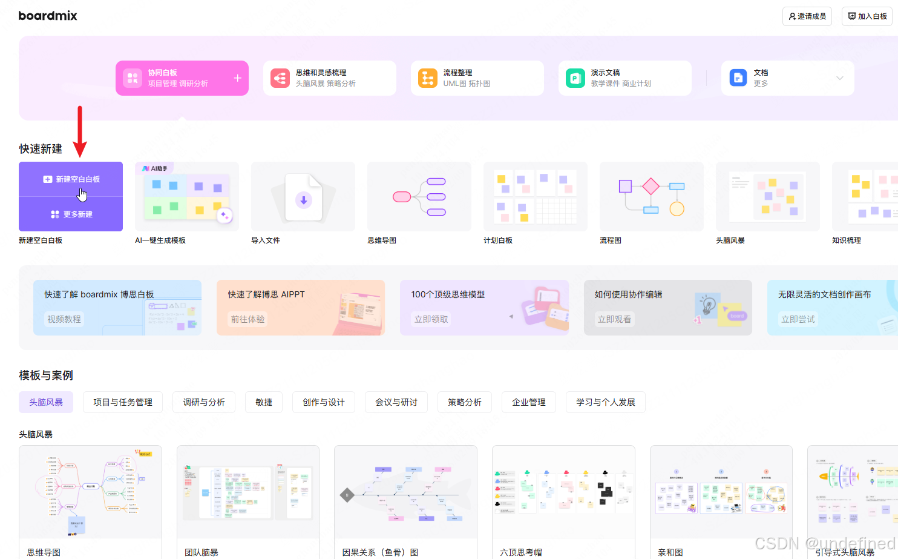Click the blue document icon
898x559 pixels.
click(x=738, y=78)
